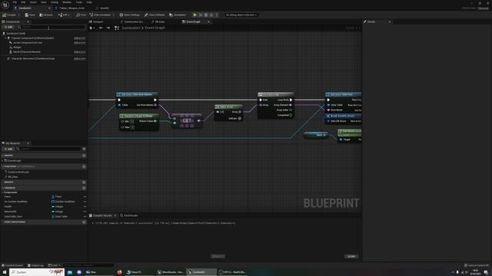Image resolution: width=492 pixels, height=276 pixels.
Task: Add a new macro with the Macros plus icon
Action: pyautogui.click(x=84, y=182)
